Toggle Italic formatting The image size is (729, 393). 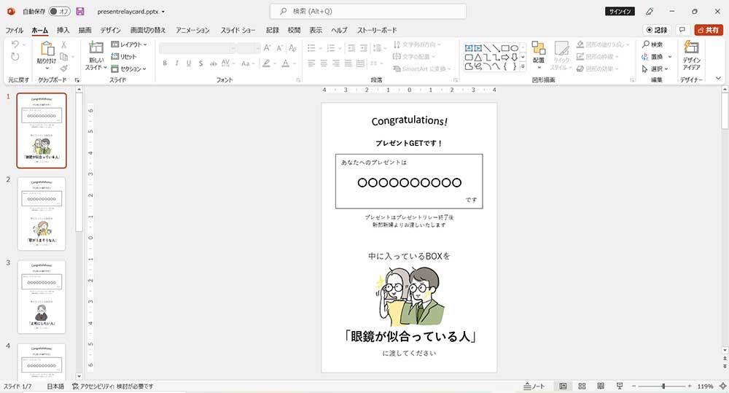pyautogui.click(x=176, y=63)
